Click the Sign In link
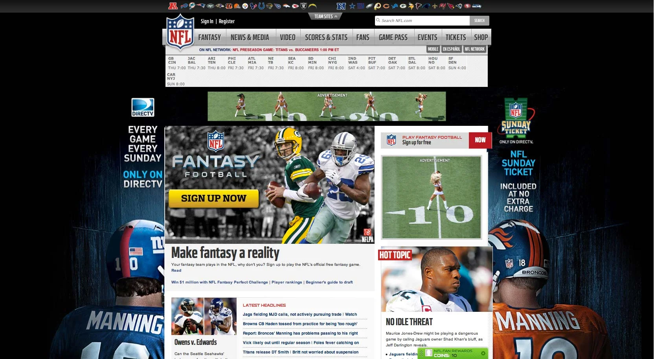This screenshot has height=359, width=654. click(207, 21)
